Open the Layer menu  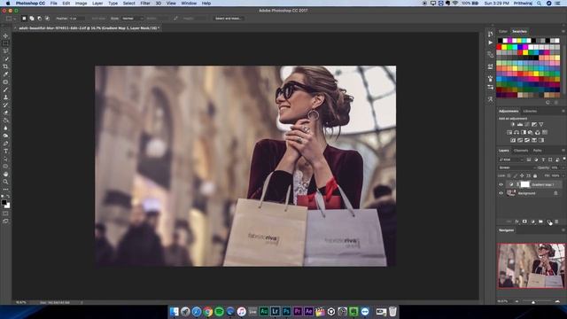97,4
